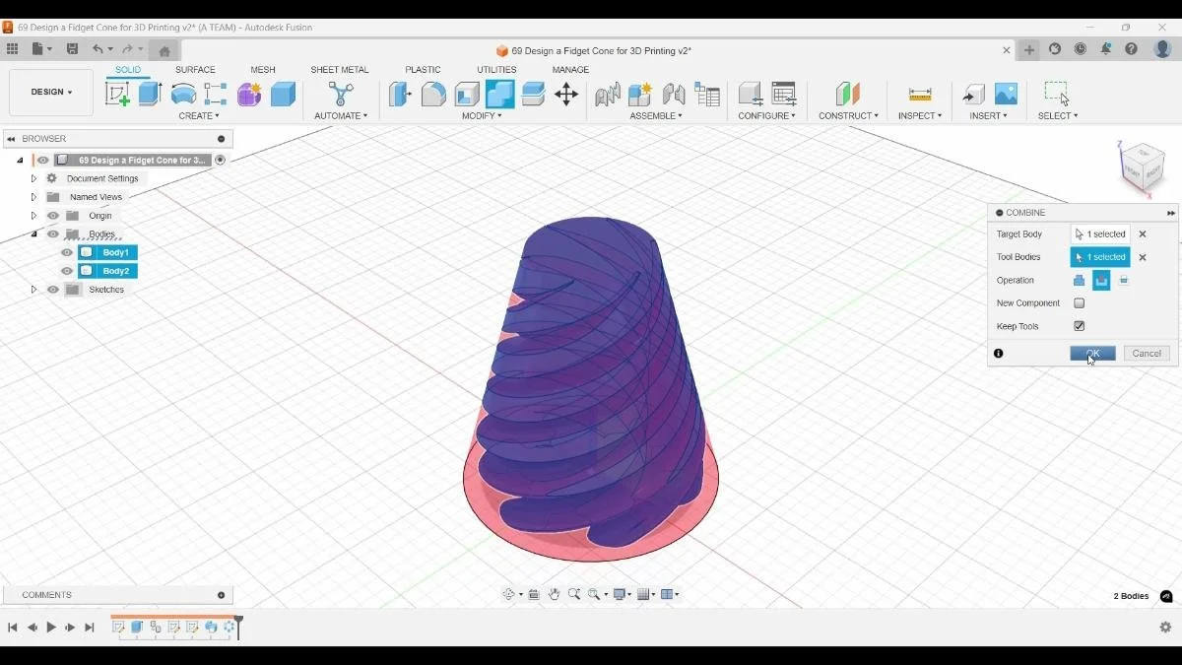Select the Press Pull tool
The image size is (1182, 665).
pos(400,94)
